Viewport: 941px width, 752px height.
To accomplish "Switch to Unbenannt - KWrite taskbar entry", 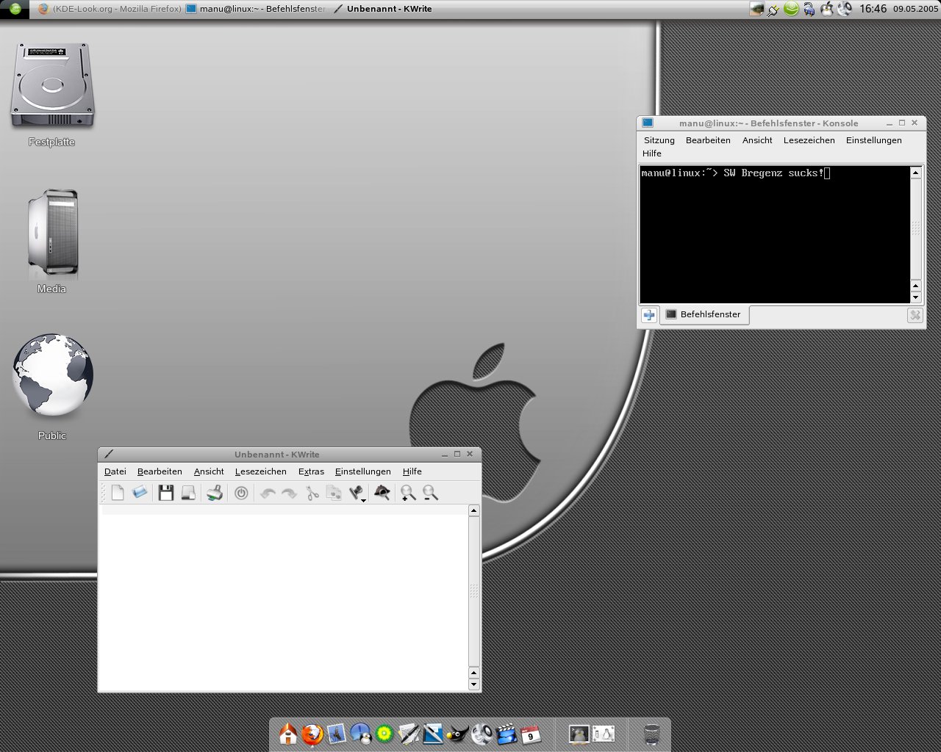I will pyautogui.click(x=382, y=9).
